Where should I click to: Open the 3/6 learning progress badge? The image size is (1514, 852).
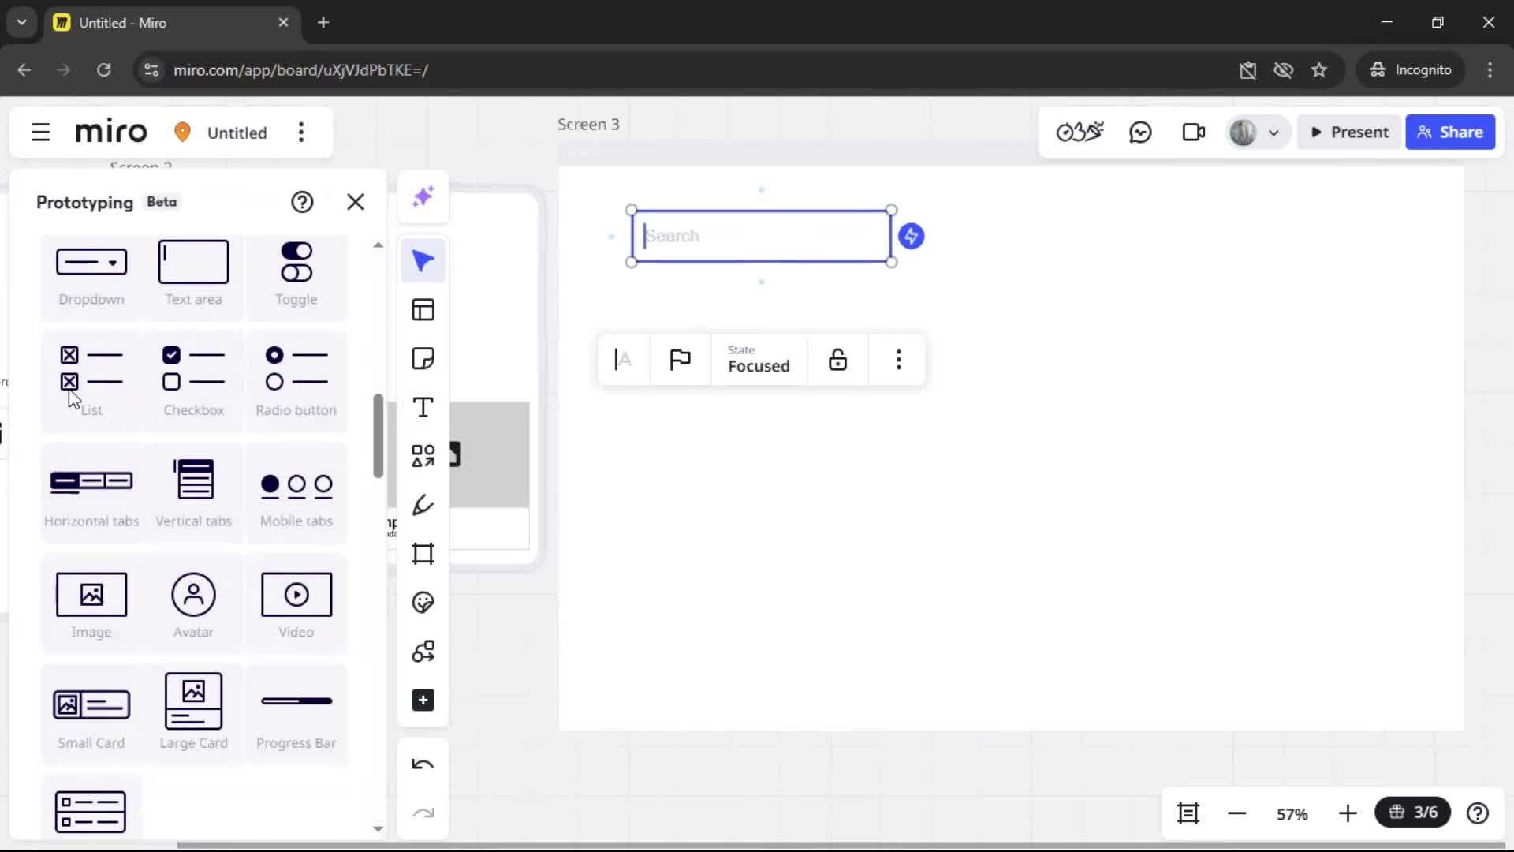(1413, 812)
